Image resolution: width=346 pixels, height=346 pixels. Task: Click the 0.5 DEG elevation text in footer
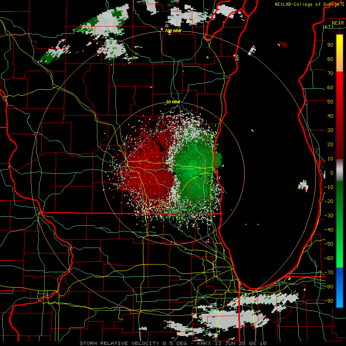click(x=175, y=343)
